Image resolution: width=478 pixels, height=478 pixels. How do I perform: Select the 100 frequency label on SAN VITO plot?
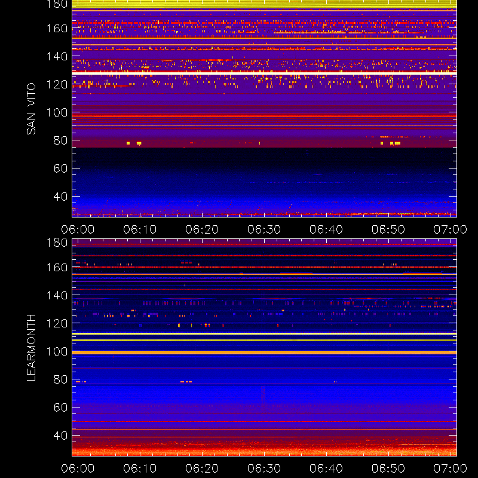click(57, 112)
